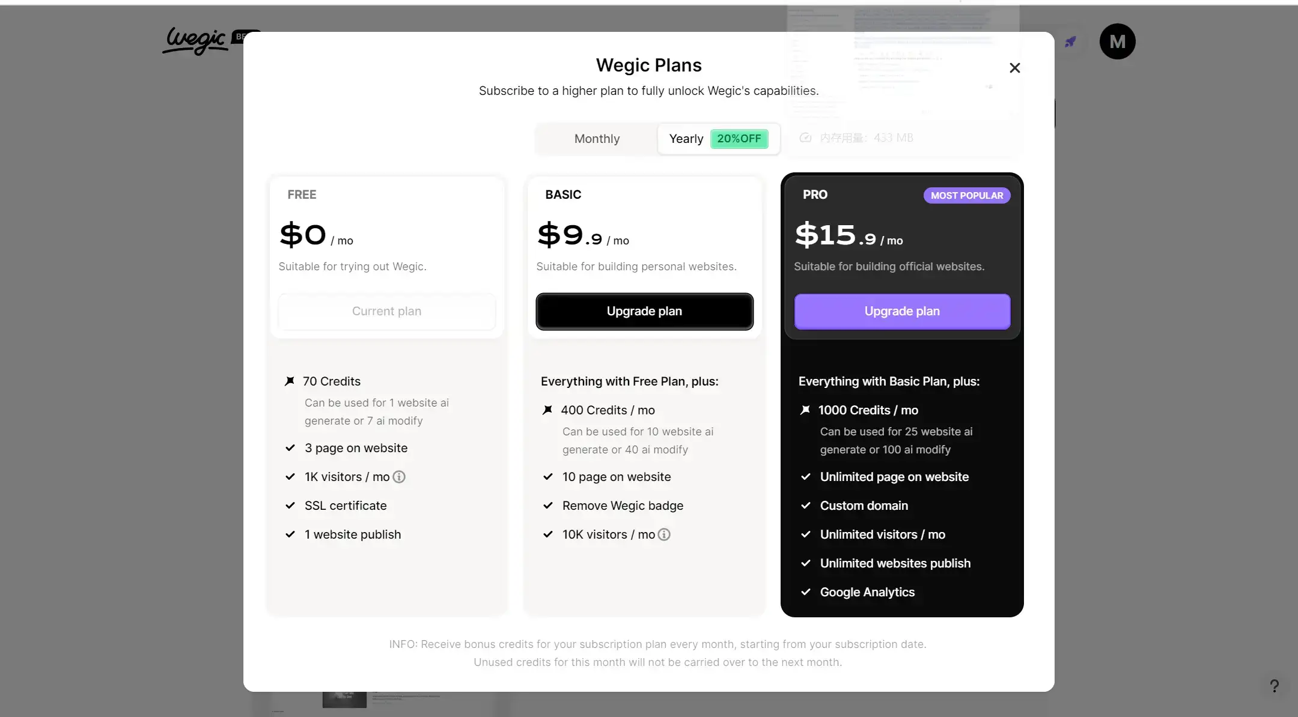Click the Wegic logo icon top left
1298x717 pixels.
[194, 40]
